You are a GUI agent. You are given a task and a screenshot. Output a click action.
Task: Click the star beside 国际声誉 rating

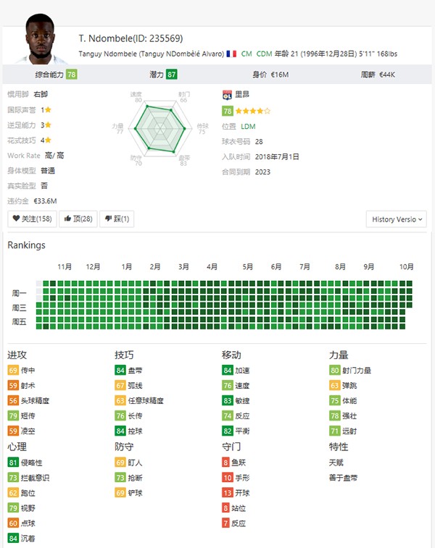click(x=48, y=110)
